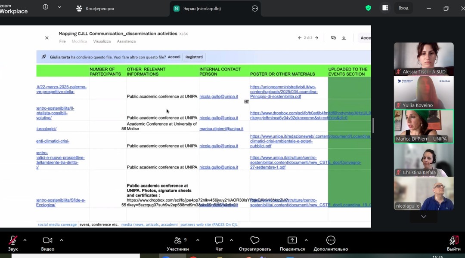Screen dimensions: 465x258
Task: Download the spreadsheet file
Action: pos(344,38)
